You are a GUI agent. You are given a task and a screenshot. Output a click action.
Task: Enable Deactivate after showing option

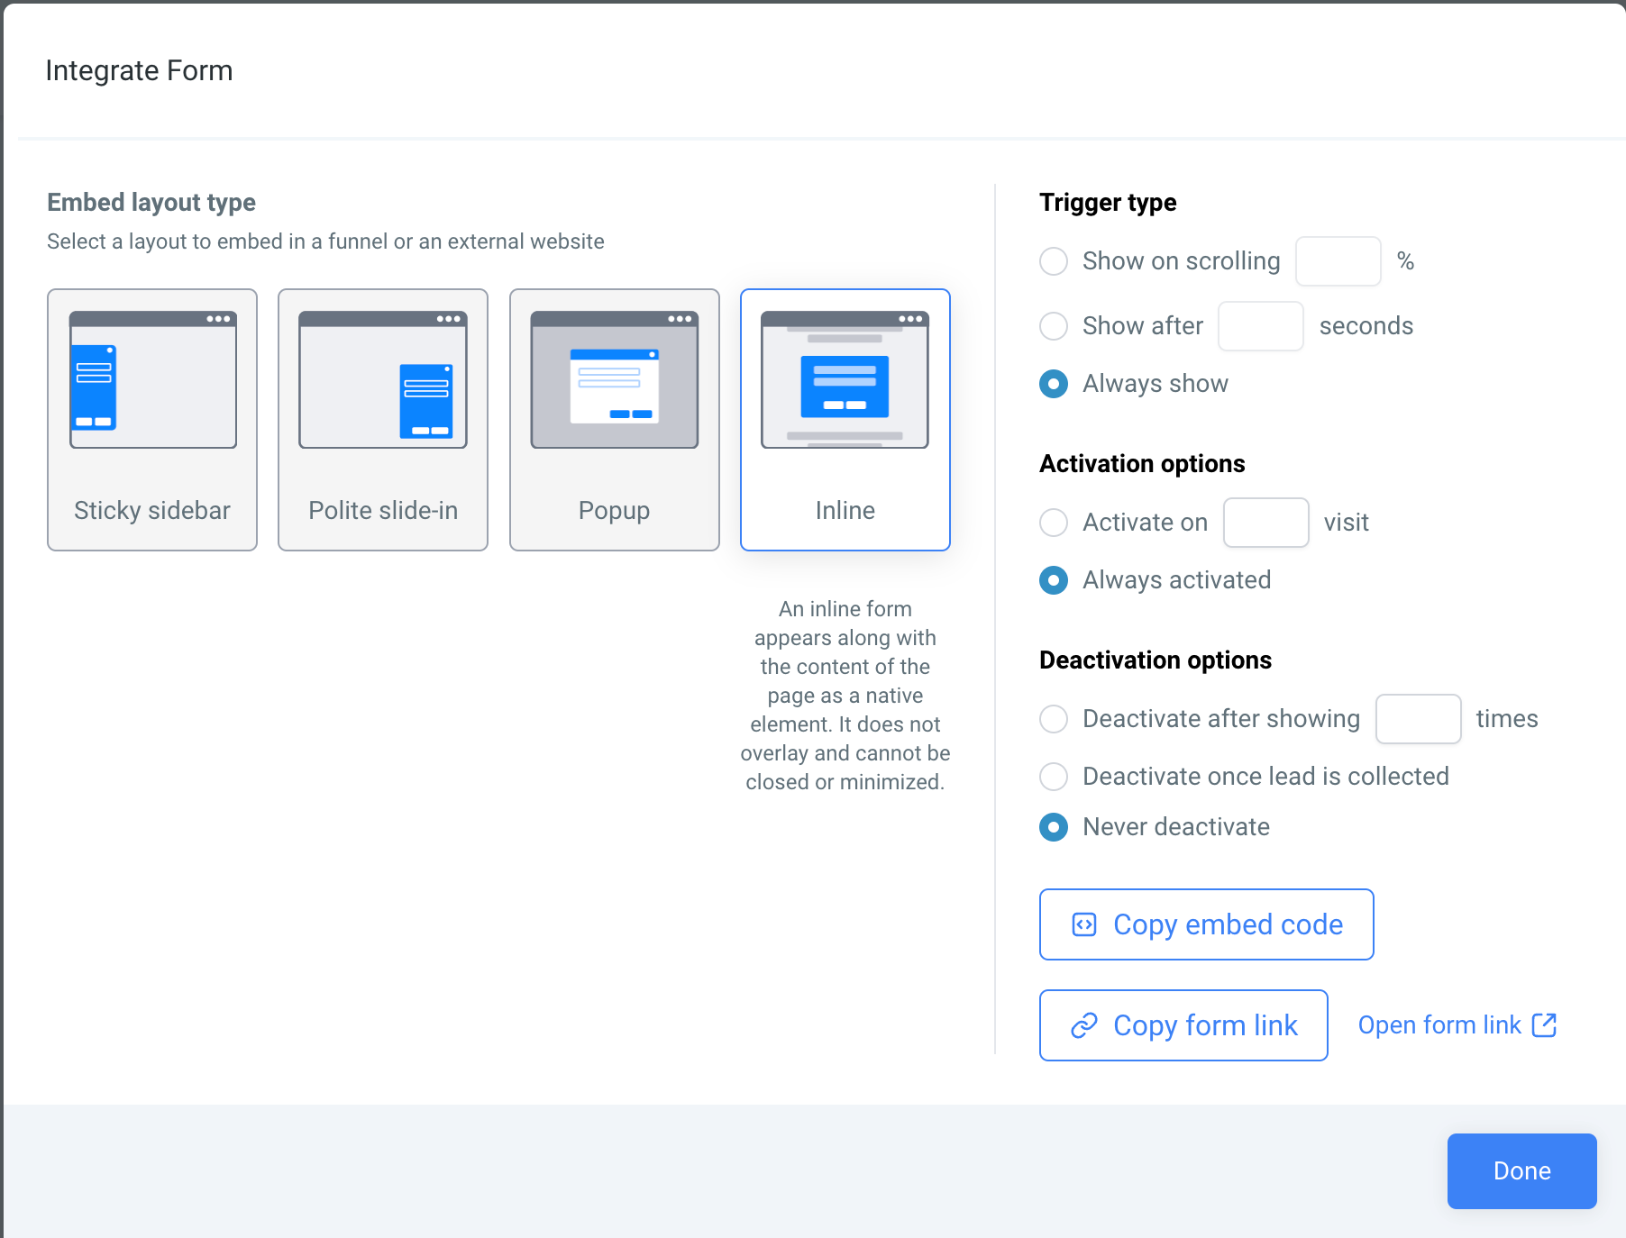pyautogui.click(x=1053, y=719)
